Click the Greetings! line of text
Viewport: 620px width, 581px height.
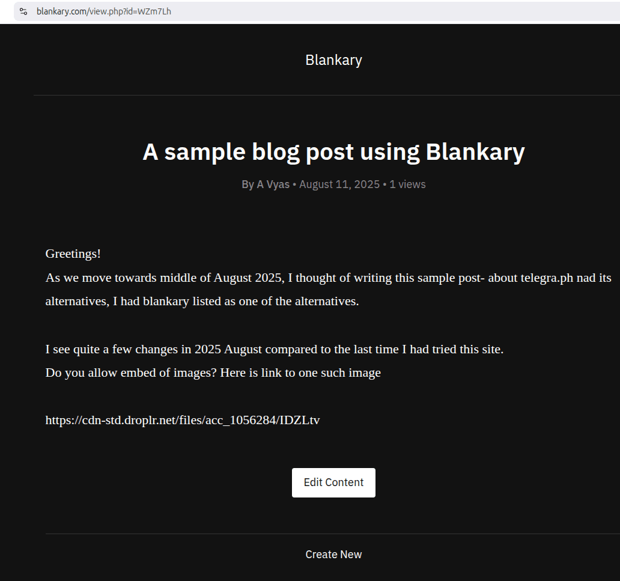[x=73, y=254]
